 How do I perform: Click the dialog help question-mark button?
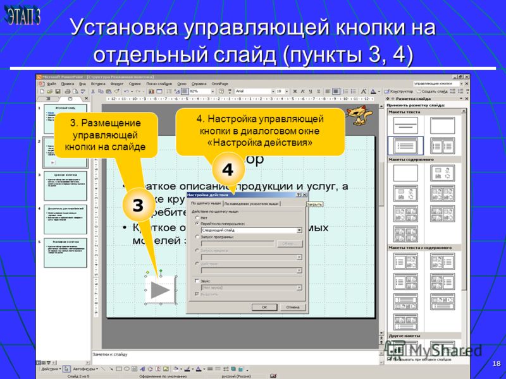pyautogui.click(x=299, y=195)
